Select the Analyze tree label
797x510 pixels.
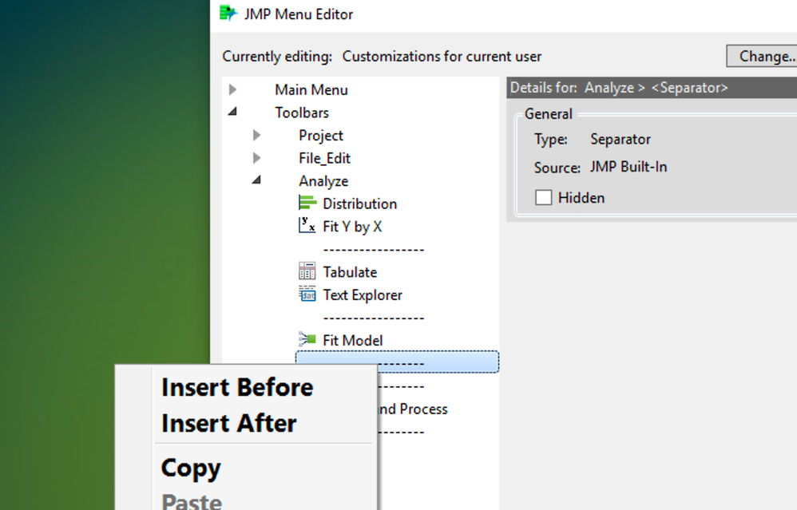323,181
